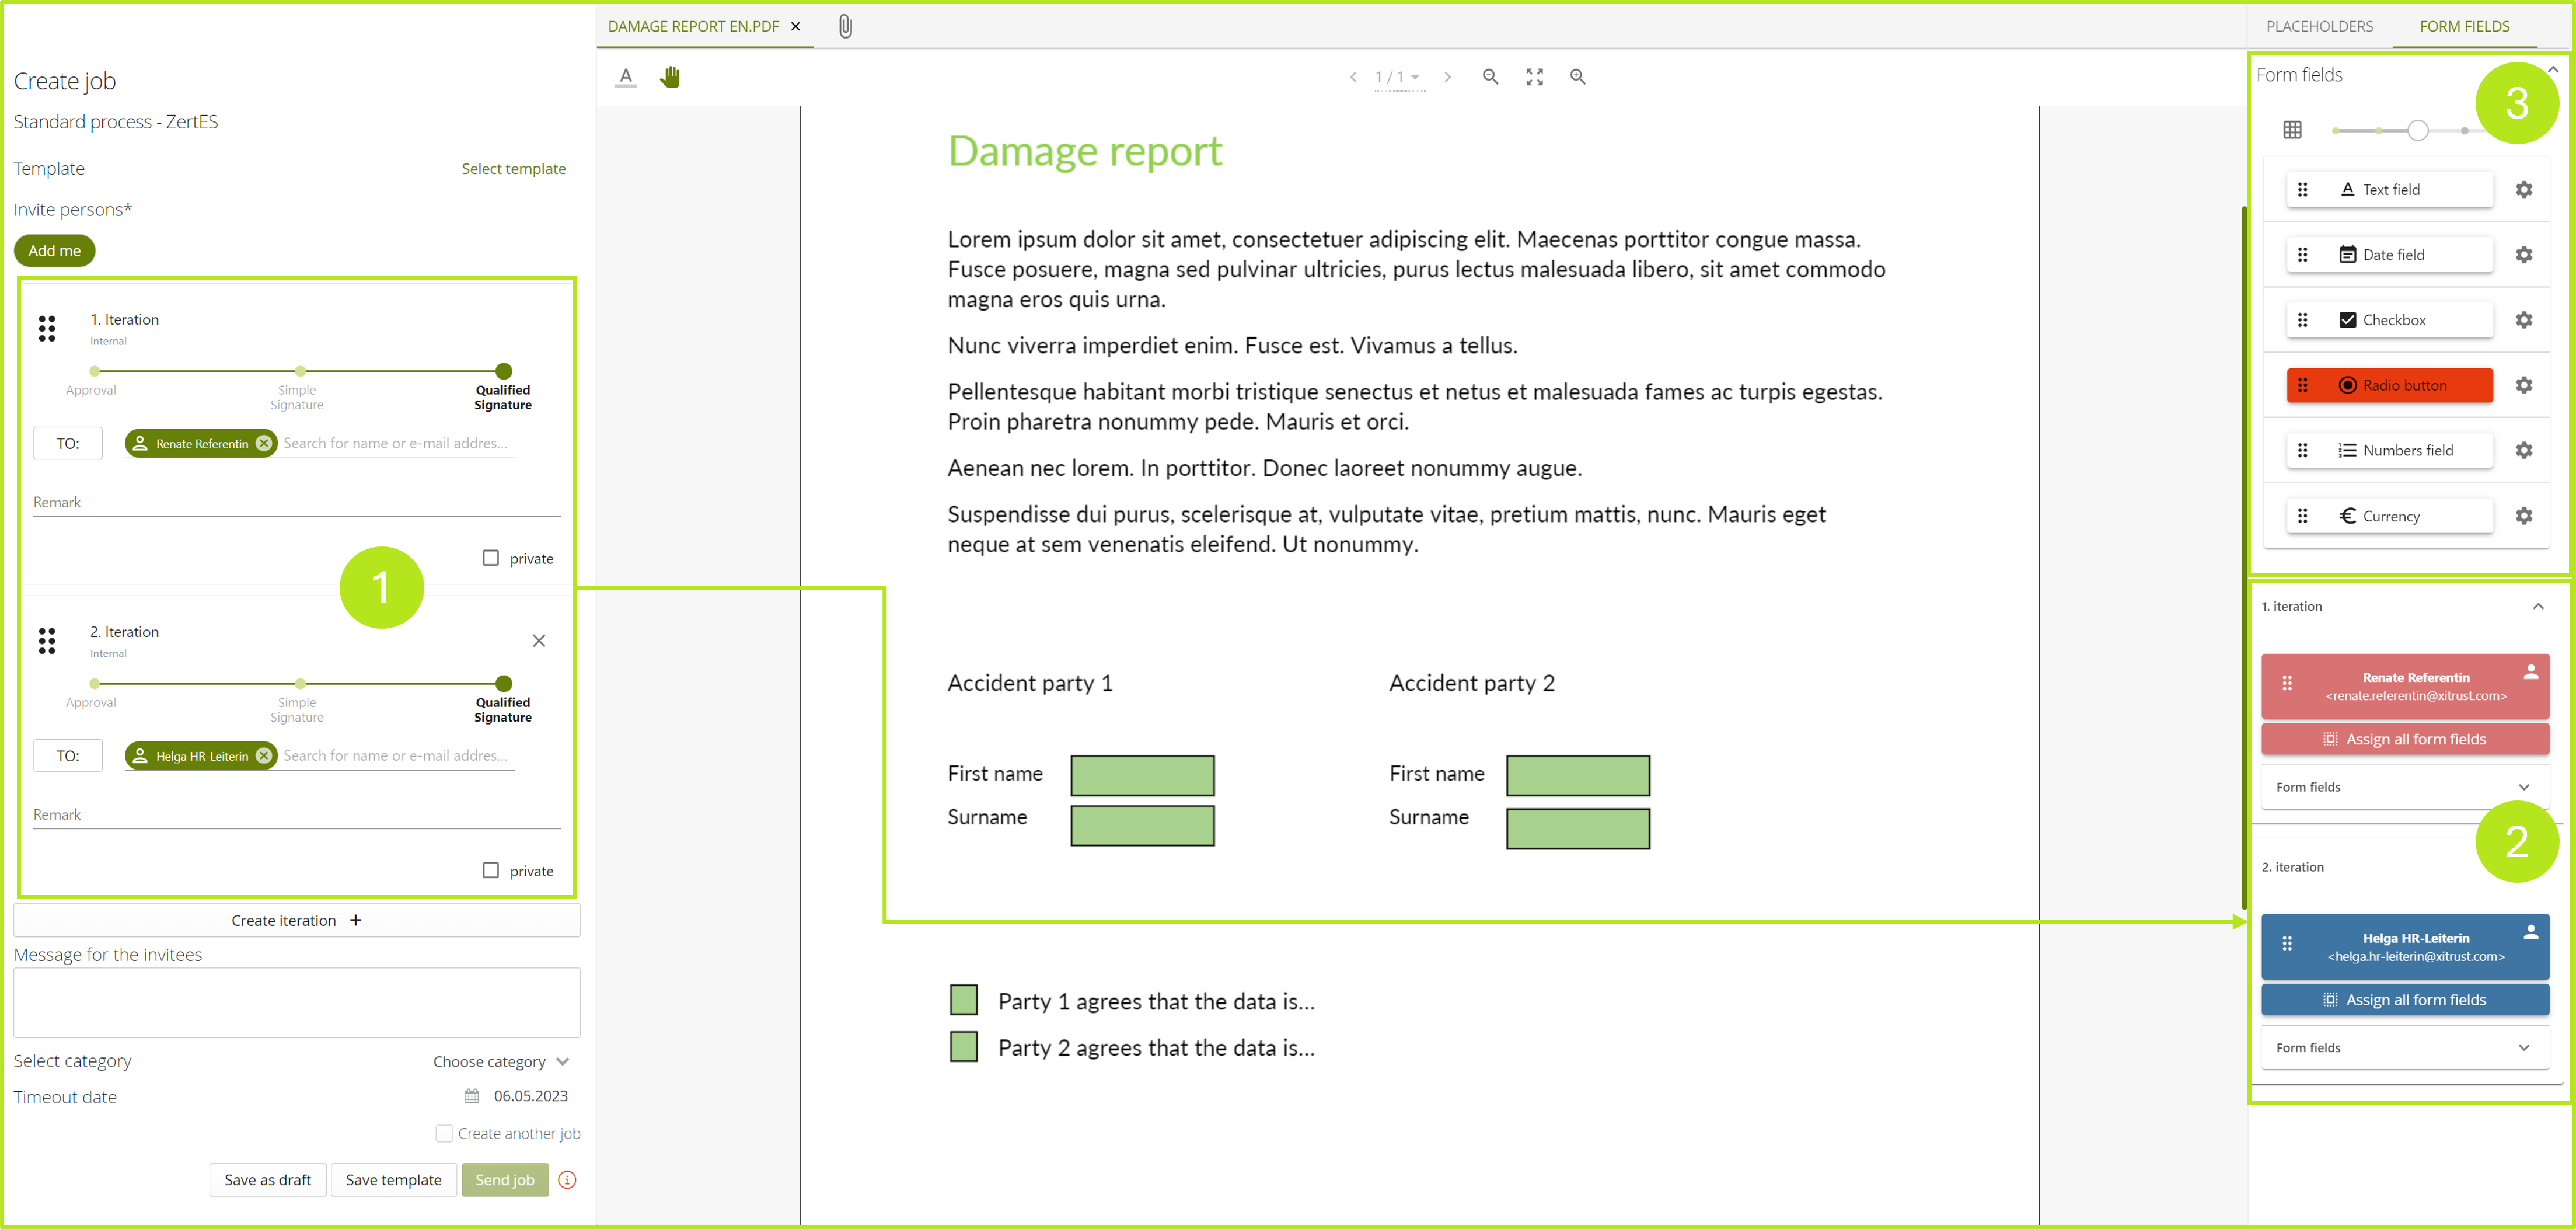Click the Select template link
The width and height of the screenshot is (2576, 1229).
(513, 168)
